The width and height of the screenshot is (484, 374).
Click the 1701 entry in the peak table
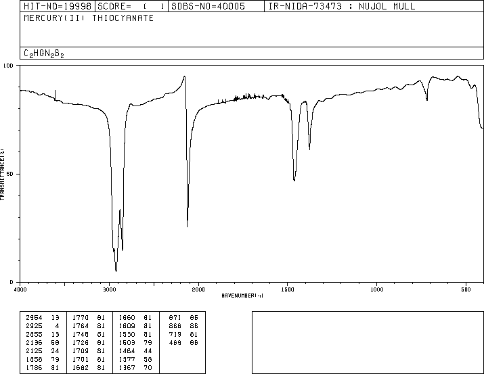coord(81,359)
